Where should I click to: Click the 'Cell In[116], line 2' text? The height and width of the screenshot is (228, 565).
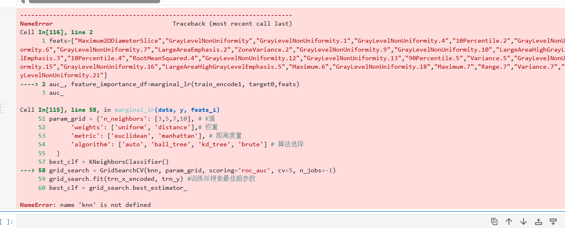click(57, 32)
